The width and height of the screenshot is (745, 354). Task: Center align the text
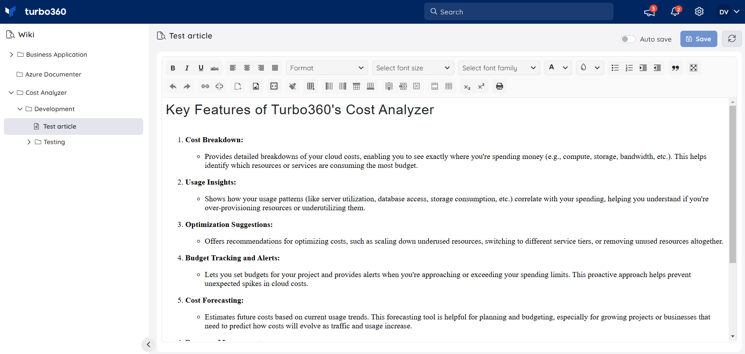click(247, 68)
